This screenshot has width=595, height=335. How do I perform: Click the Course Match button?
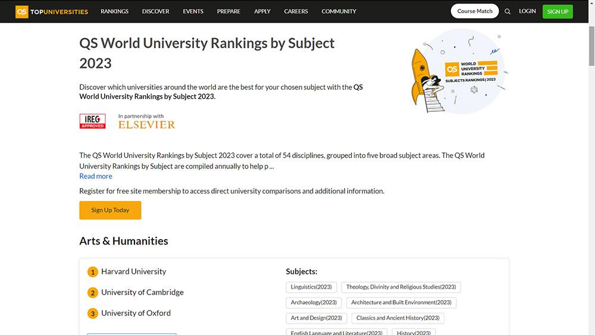point(475,11)
